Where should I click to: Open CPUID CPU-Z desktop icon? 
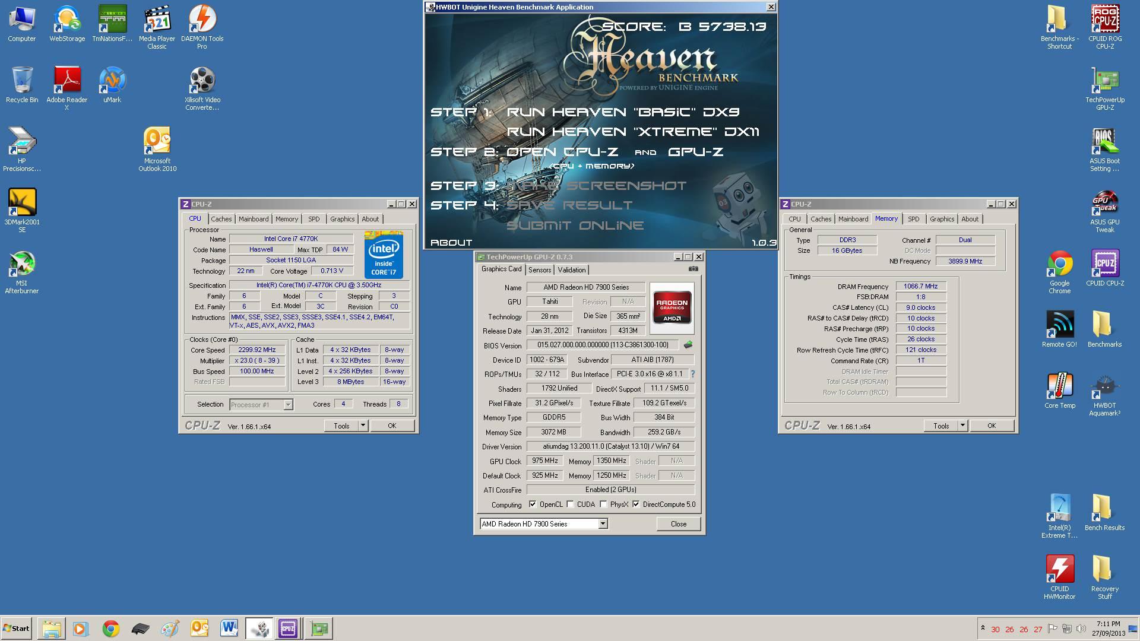click(1104, 268)
